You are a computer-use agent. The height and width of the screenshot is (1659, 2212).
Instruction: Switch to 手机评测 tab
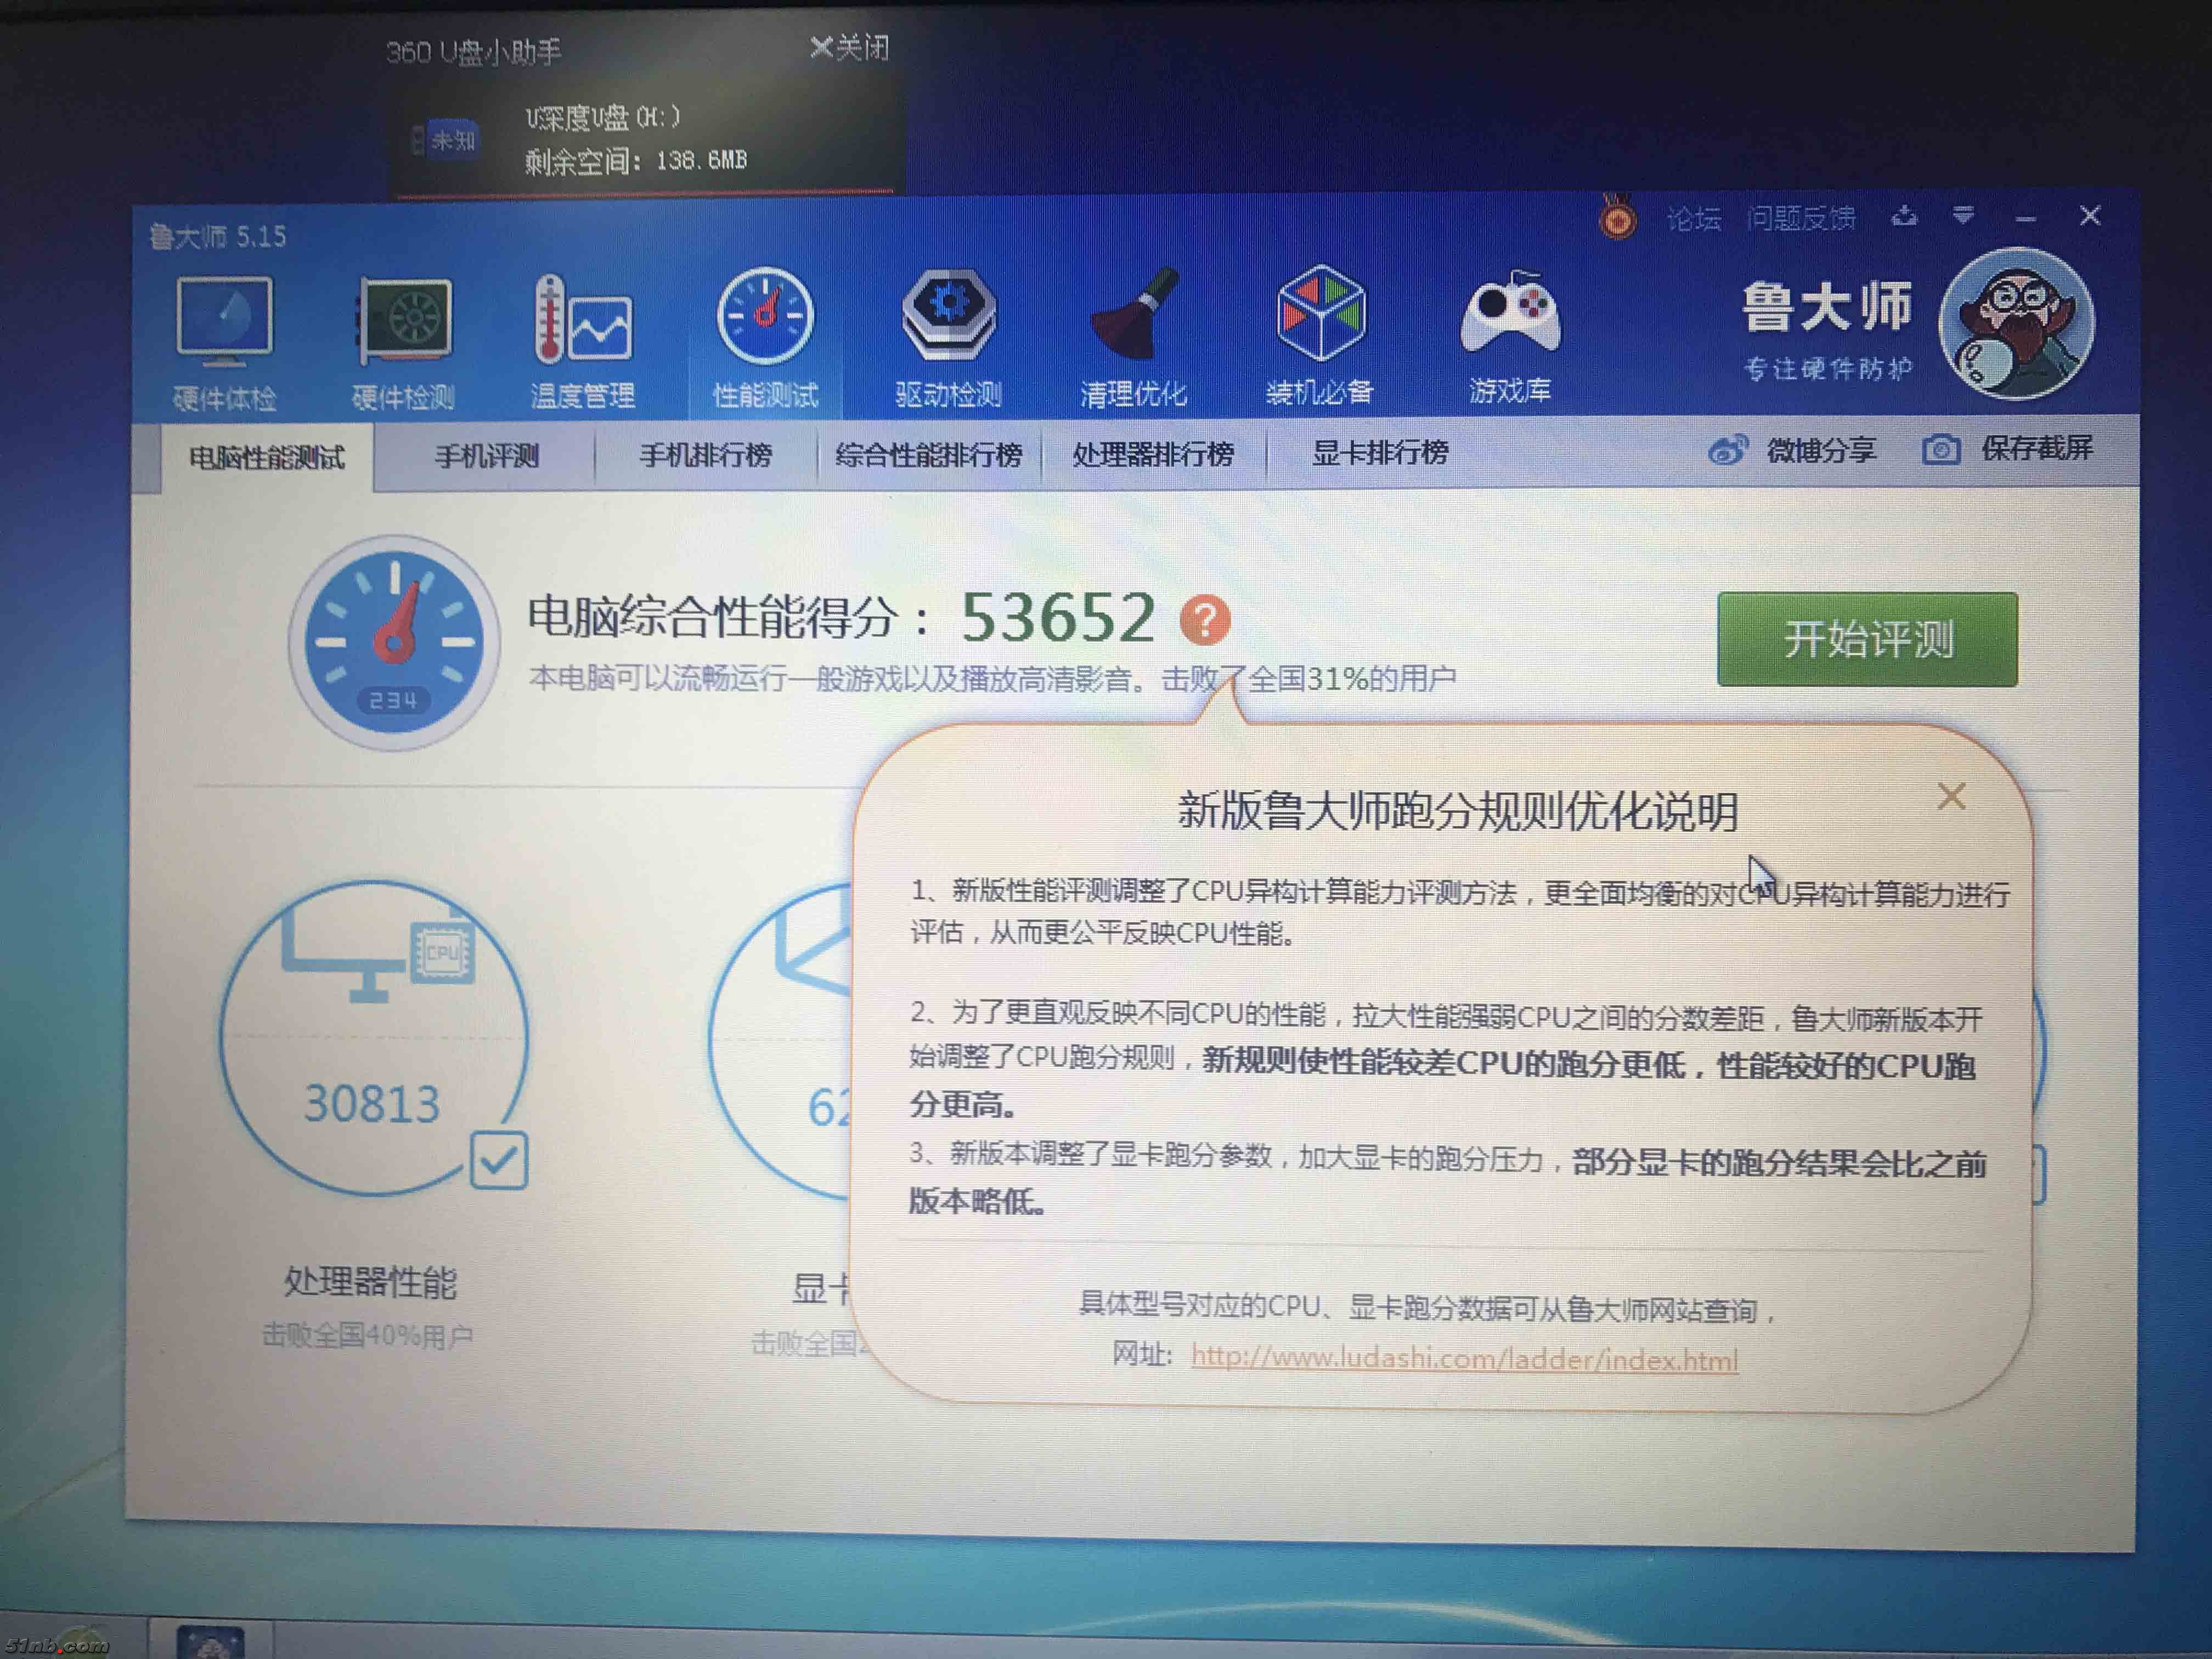pyautogui.click(x=487, y=456)
